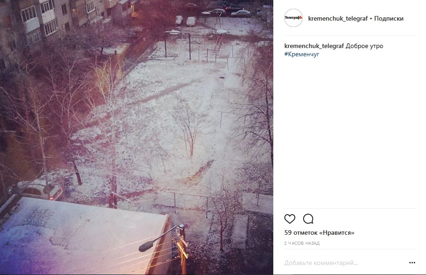Click the snowy courtyard photo center
The width and height of the screenshot is (426, 275).
click(136, 137)
